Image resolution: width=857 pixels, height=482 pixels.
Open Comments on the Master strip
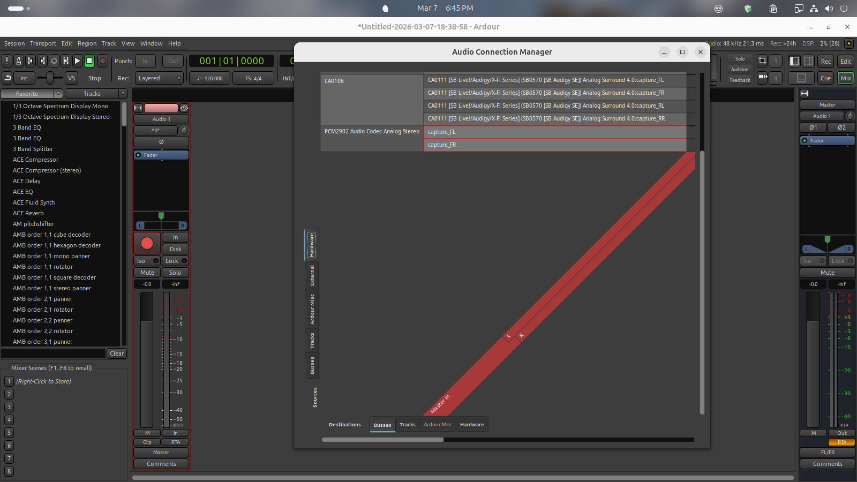(827, 464)
